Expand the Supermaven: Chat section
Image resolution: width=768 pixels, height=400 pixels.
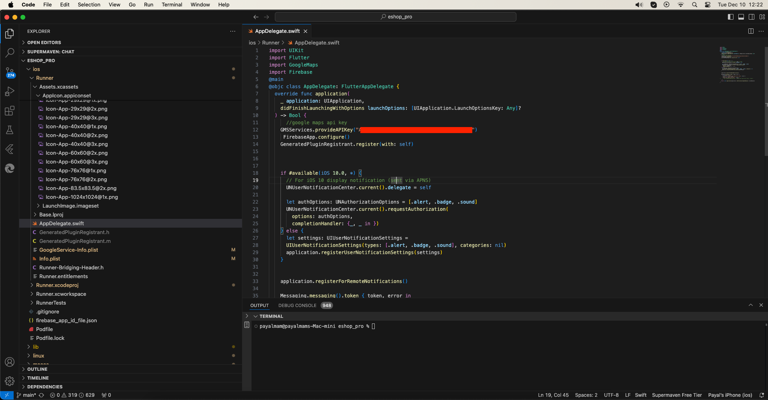click(131, 52)
